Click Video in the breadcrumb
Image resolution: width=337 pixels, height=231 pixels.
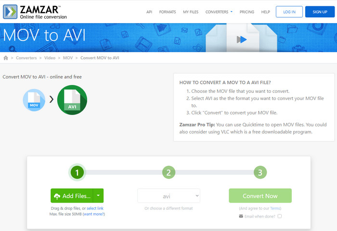click(x=50, y=58)
